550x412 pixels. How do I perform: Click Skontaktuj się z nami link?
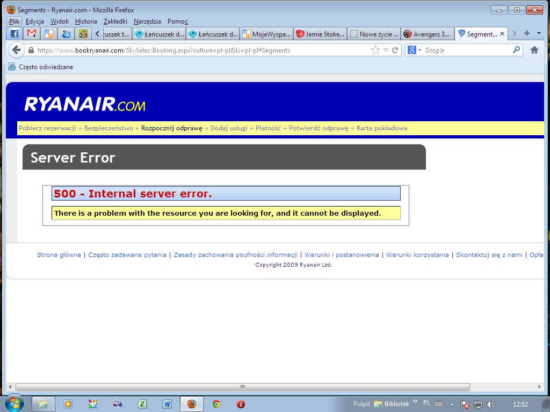pos(489,255)
